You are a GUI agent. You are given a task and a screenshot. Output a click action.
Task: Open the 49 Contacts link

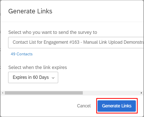tap(22, 54)
